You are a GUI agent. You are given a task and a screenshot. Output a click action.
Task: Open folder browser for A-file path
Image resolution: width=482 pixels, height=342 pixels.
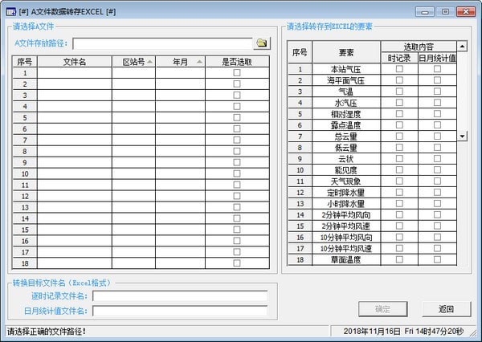pyautogui.click(x=262, y=43)
